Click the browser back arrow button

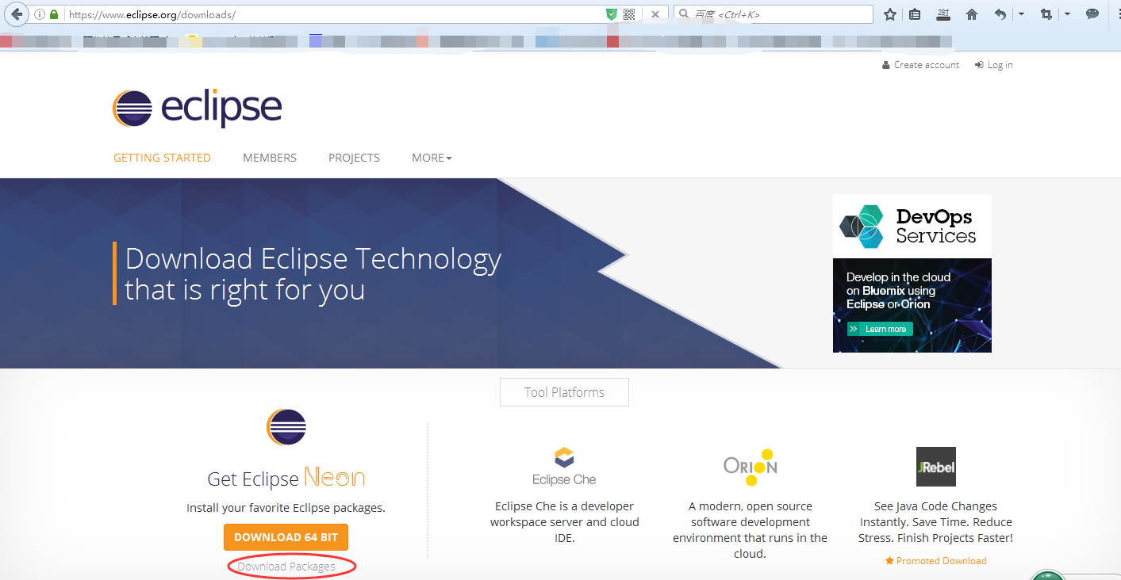click(x=17, y=14)
